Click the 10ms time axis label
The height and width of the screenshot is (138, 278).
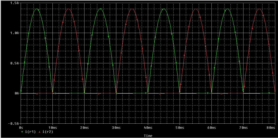click(x=53, y=127)
